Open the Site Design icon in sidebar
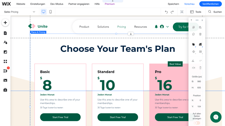 coord(5,43)
